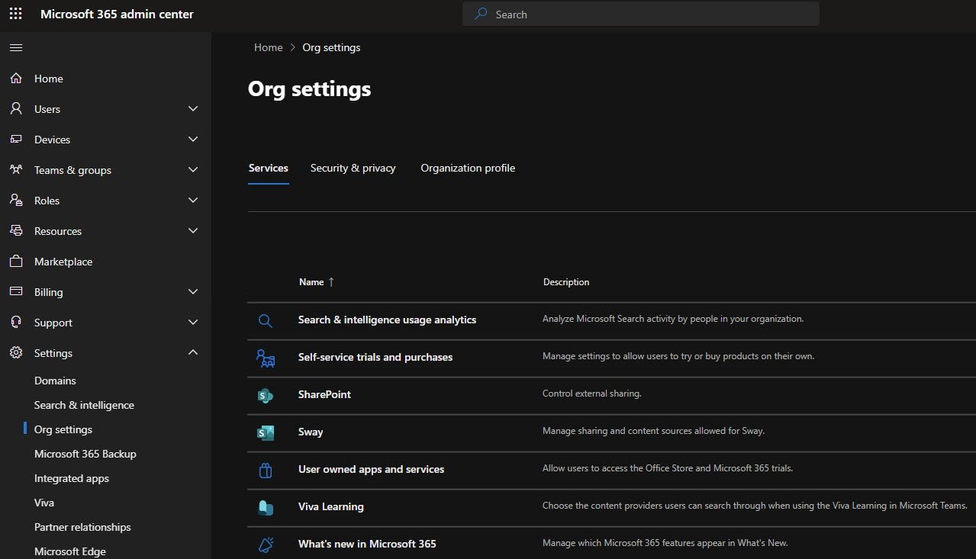Image resolution: width=976 pixels, height=559 pixels.
Task: Click the User owned apps gift icon
Action: (265, 470)
